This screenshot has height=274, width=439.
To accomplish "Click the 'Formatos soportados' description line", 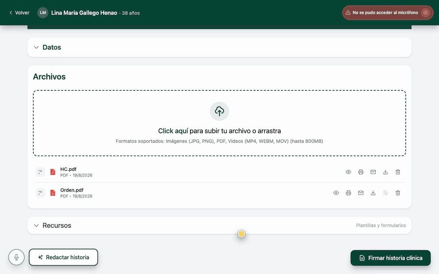I will [x=219, y=141].
